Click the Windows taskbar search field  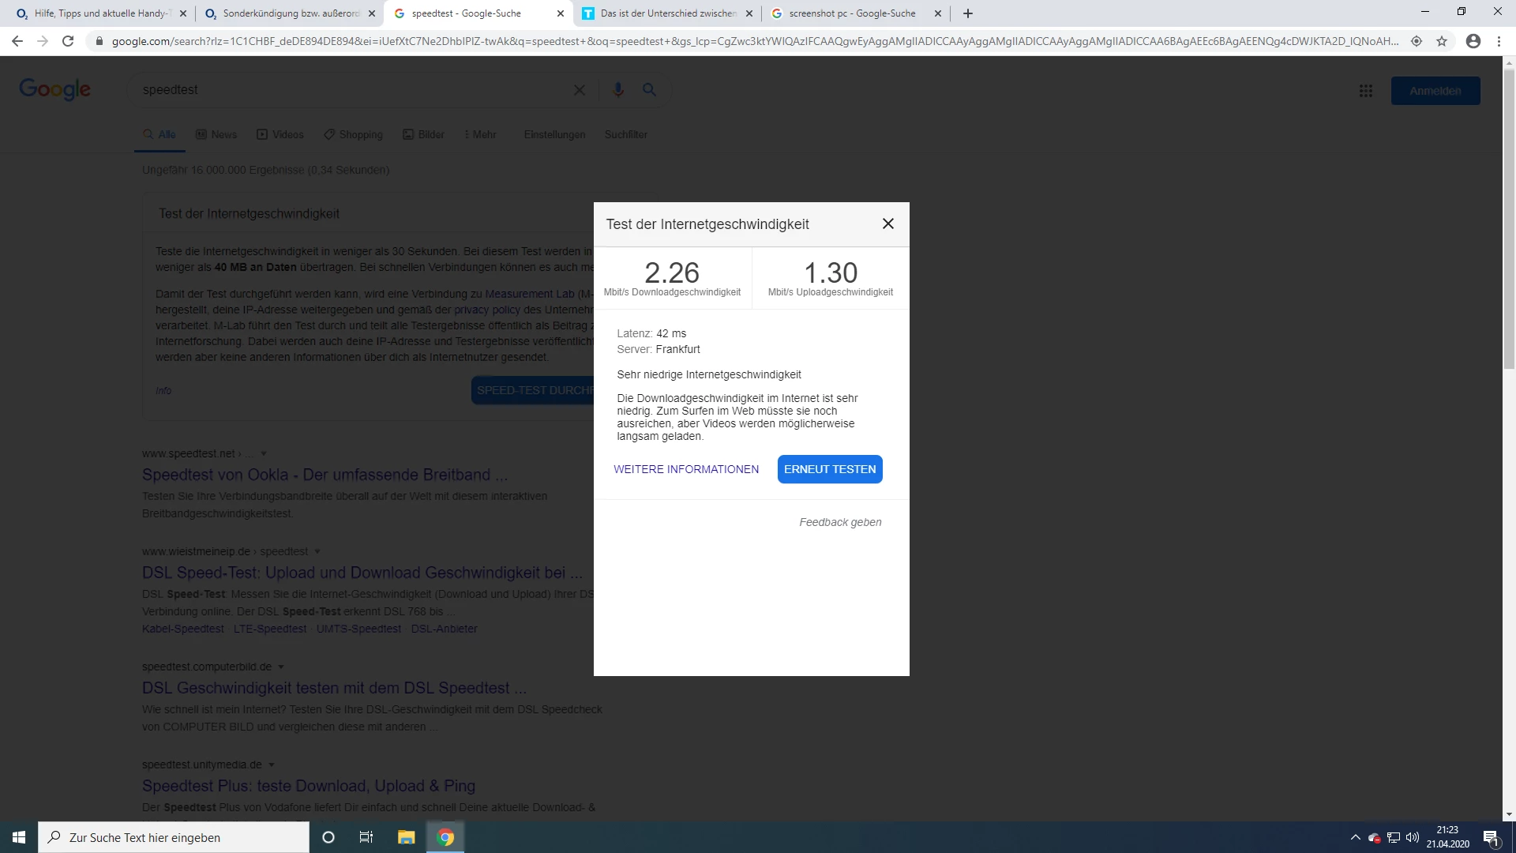pyautogui.click(x=174, y=837)
